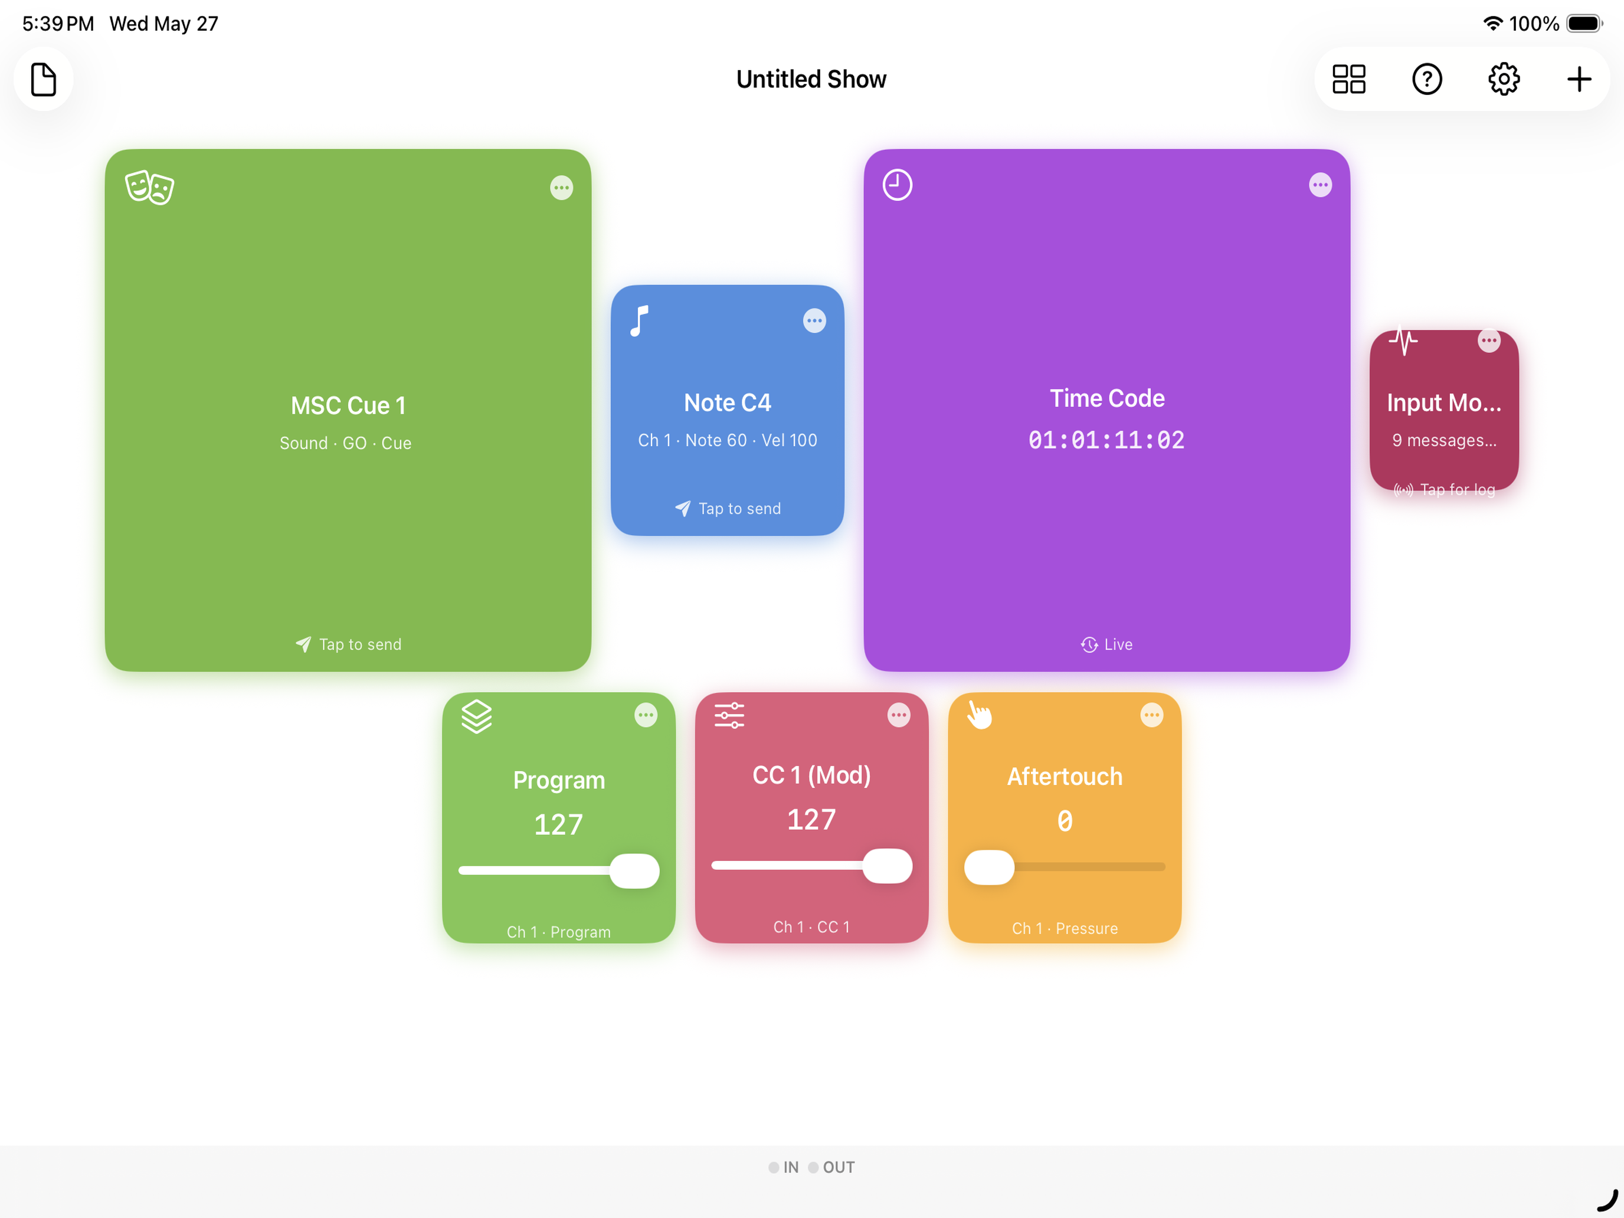Click the Aftertouch pressure slider thumb

pyautogui.click(x=989, y=867)
